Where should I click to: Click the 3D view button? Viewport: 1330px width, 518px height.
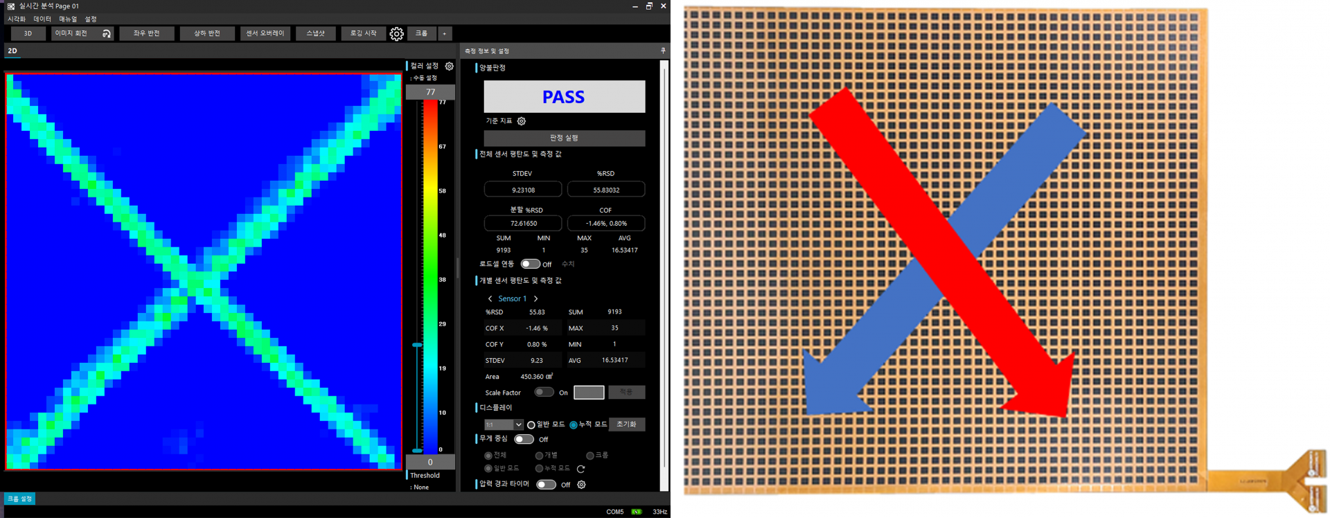tap(28, 33)
